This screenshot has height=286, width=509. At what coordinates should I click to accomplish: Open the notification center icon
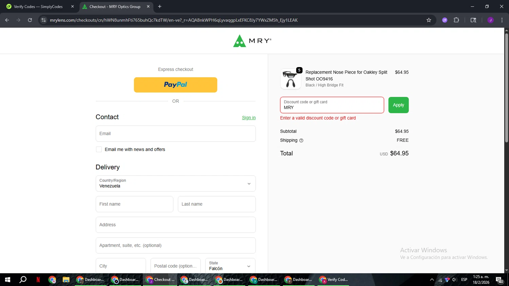[499, 280]
